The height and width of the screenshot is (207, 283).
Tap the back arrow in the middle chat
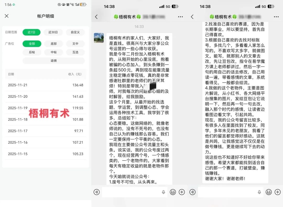click(x=96, y=17)
